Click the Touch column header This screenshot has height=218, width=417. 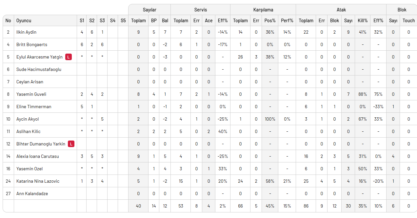(408, 21)
